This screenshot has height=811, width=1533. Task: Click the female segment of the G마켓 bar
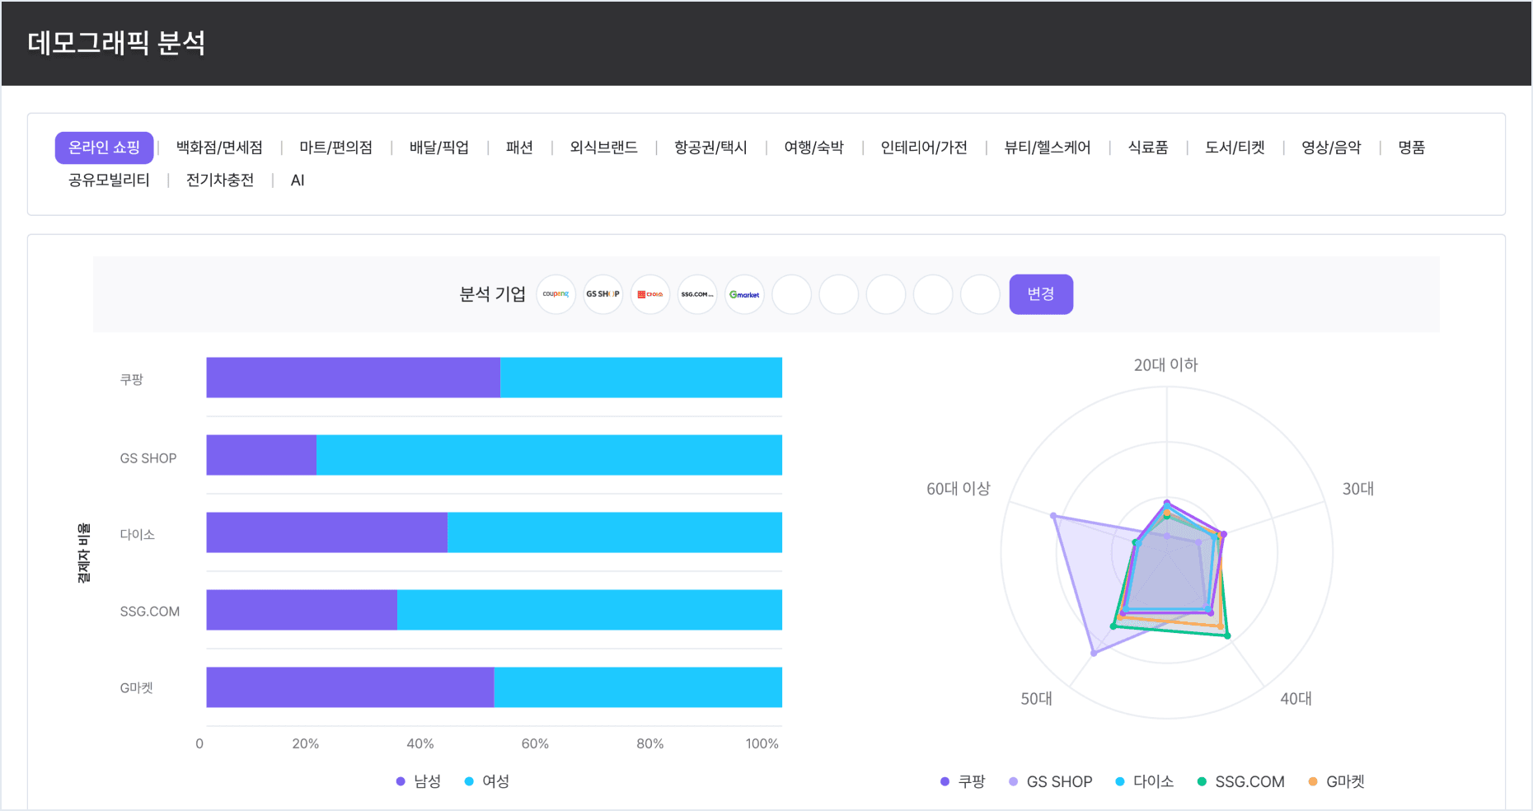point(638,687)
